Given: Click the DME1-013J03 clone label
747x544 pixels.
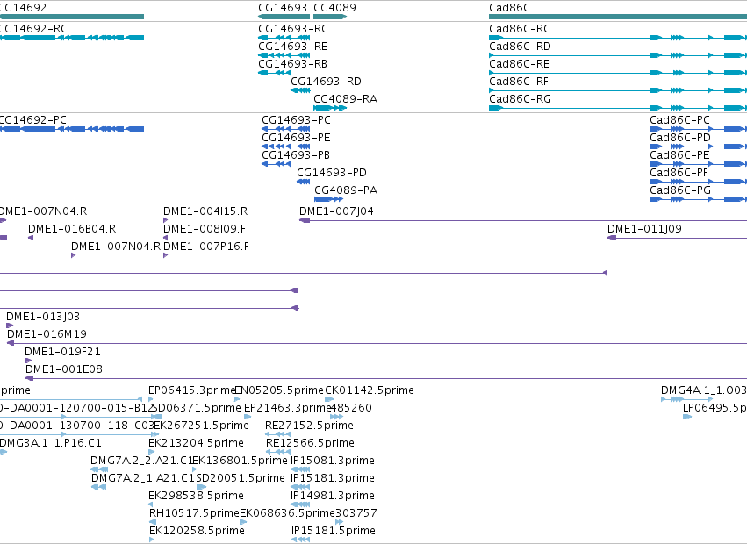Looking at the screenshot, I should tap(43, 316).
